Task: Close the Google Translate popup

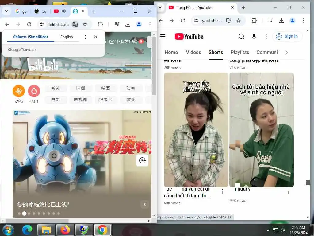Action: click(96, 37)
